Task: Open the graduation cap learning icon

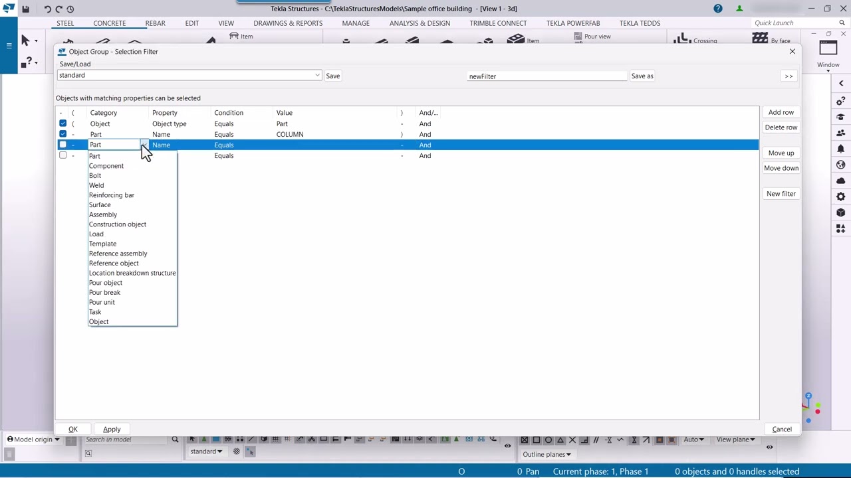Action: click(x=841, y=117)
